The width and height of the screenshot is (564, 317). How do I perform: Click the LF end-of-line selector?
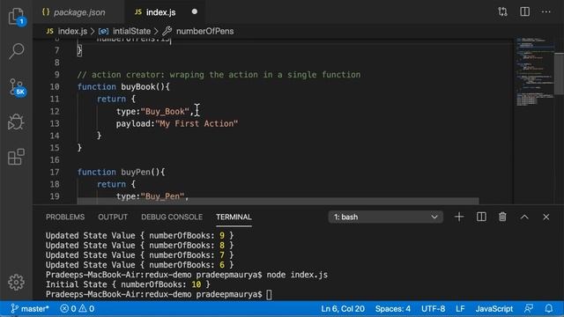point(460,309)
